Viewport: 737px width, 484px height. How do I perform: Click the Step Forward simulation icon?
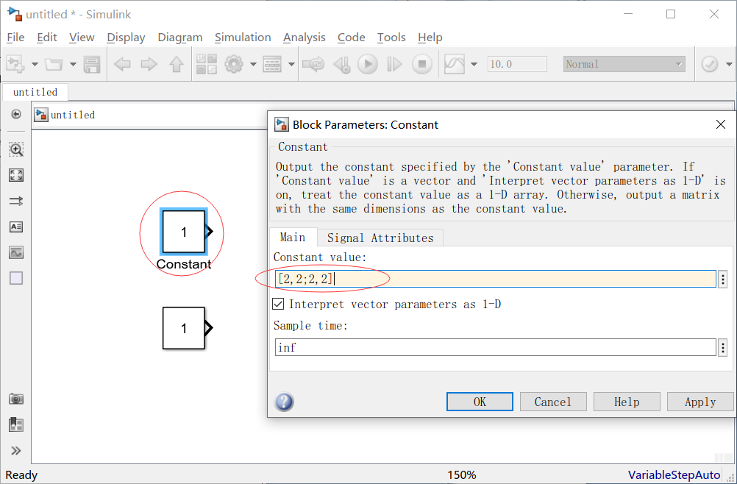[394, 64]
